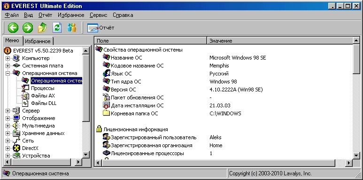Expand the Сеть tree node
363x180 pixels.
point(8,141)
